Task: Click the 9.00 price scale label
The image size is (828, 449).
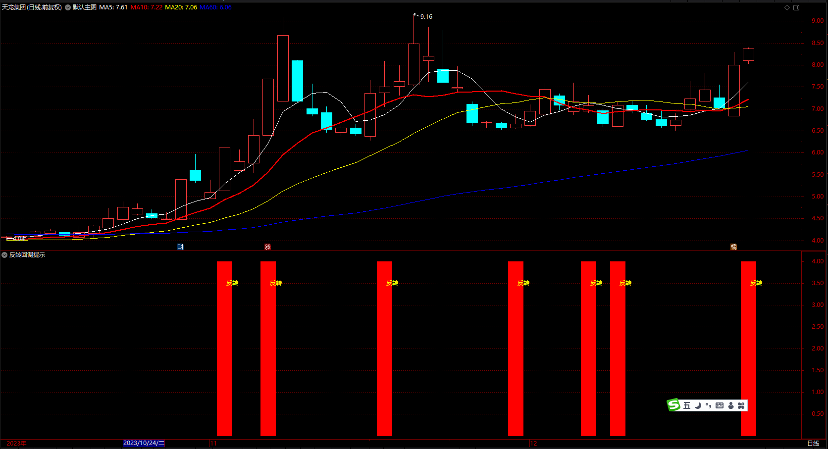Action: coord(818,21)
